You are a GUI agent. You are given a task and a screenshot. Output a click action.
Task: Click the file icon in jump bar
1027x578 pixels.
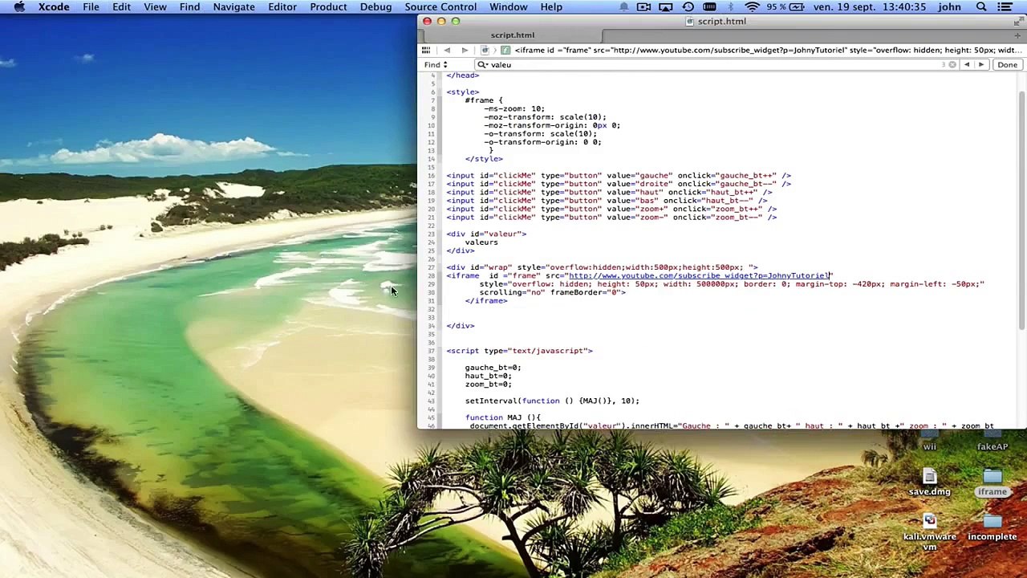point(485,50)
